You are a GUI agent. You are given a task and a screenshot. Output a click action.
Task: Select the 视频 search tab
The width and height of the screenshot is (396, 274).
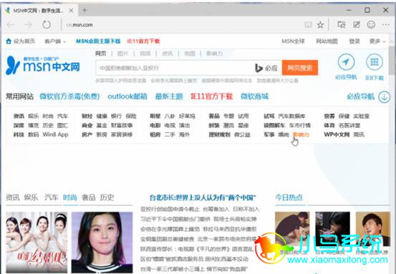[145, 54]
